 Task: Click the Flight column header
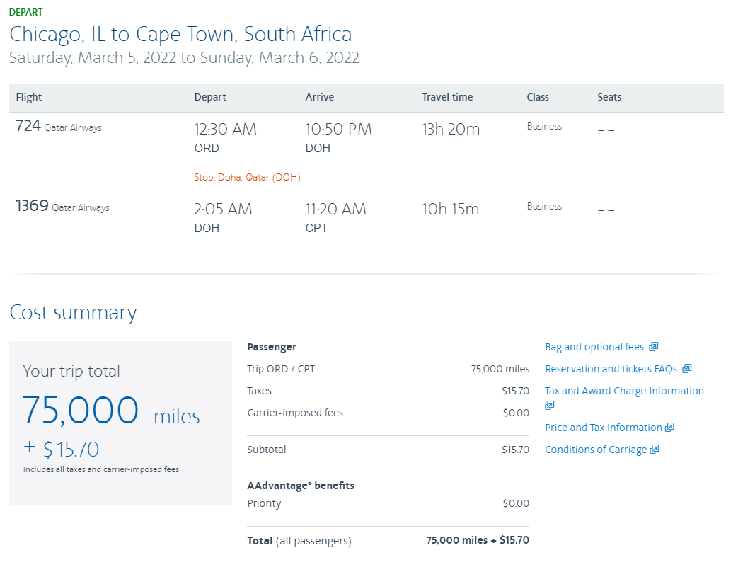pos(28,97)
